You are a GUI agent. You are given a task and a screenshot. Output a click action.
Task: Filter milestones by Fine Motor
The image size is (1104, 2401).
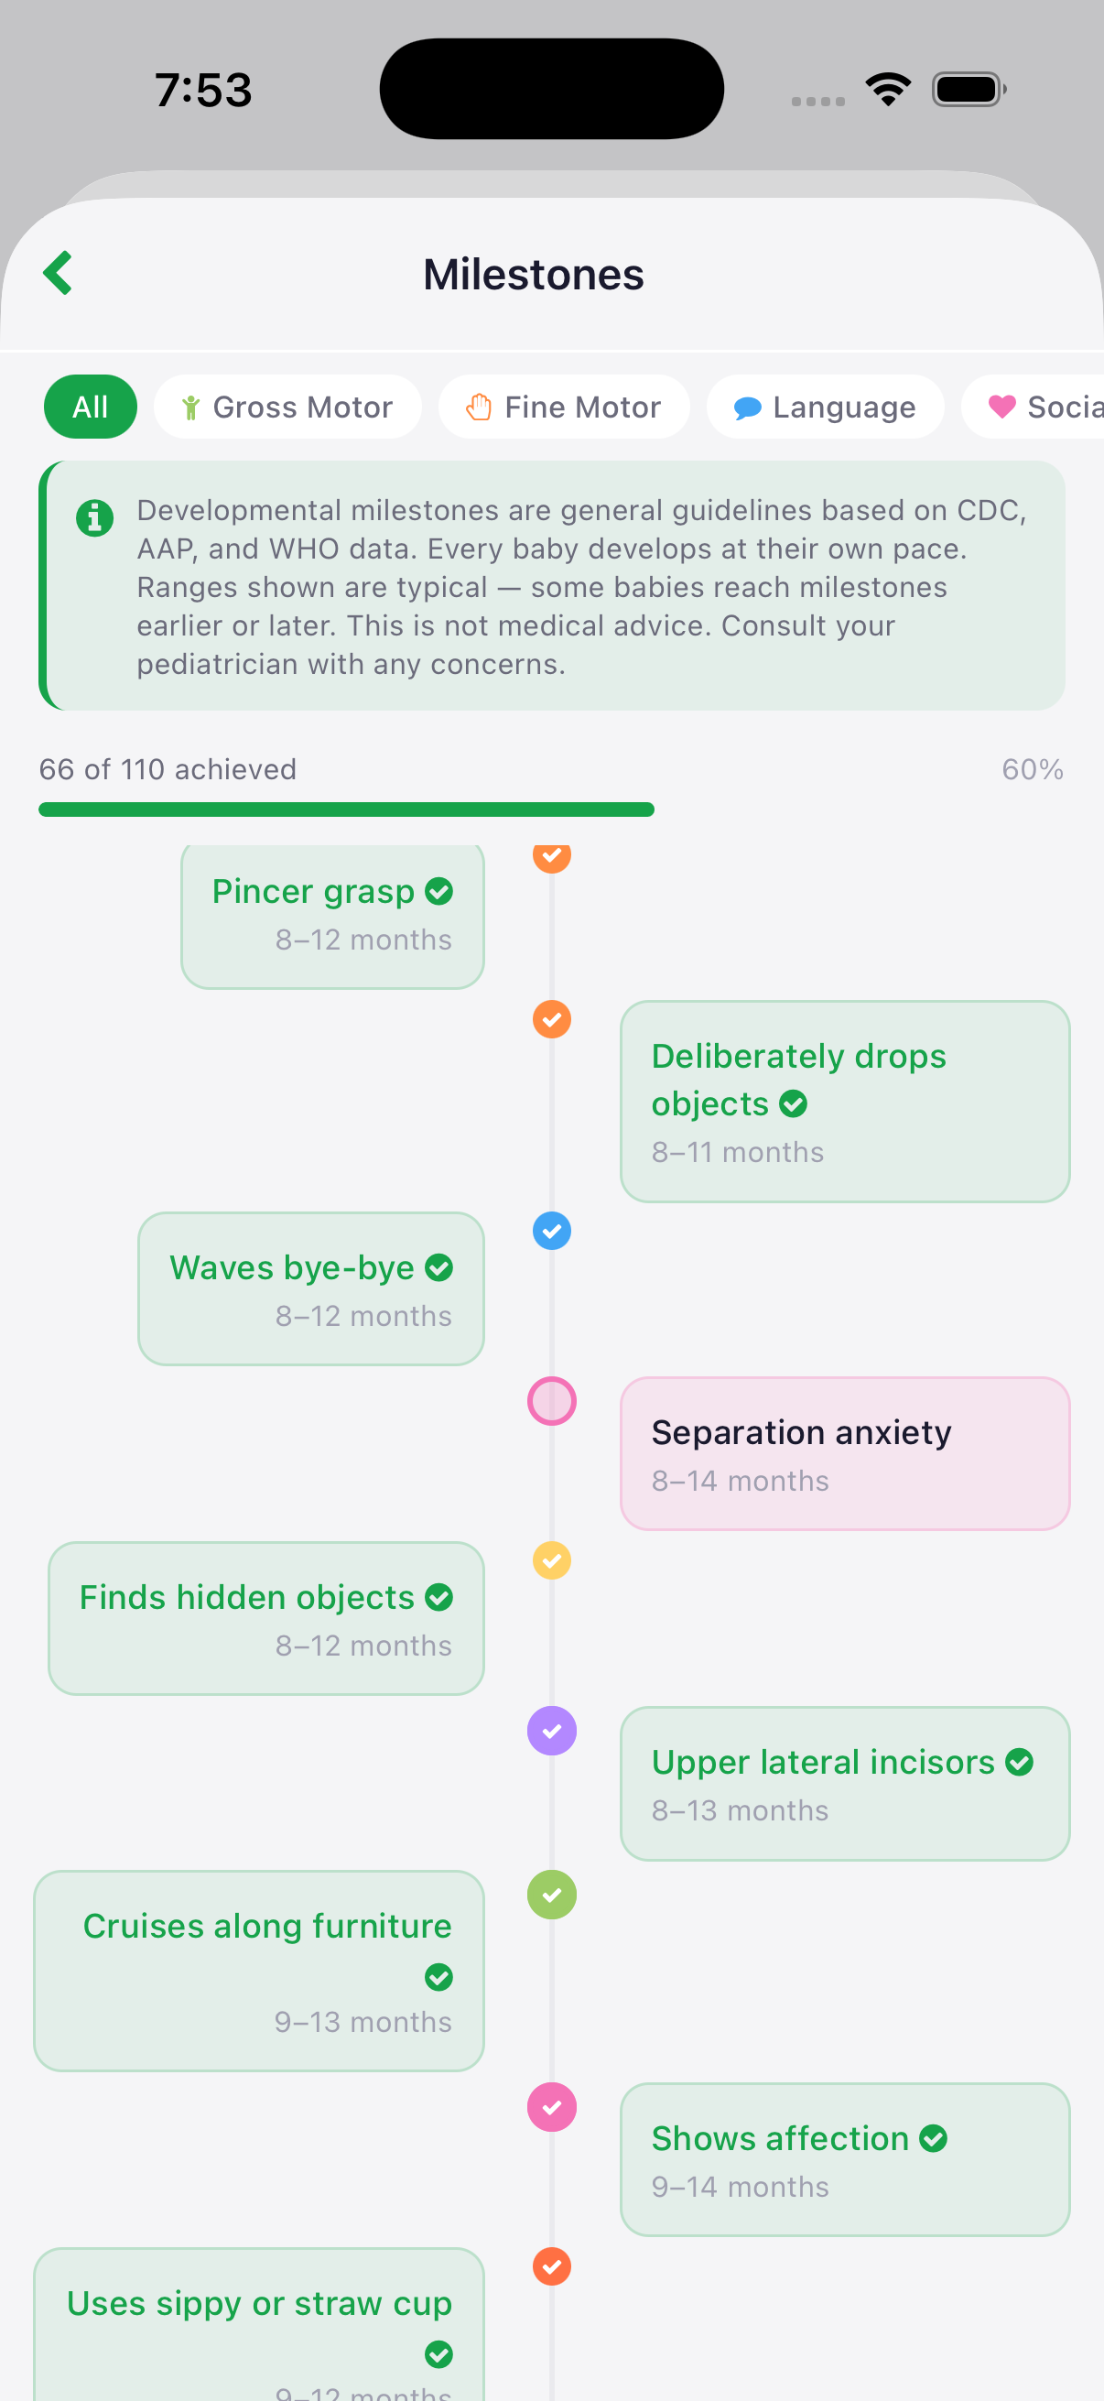point(564,407)
